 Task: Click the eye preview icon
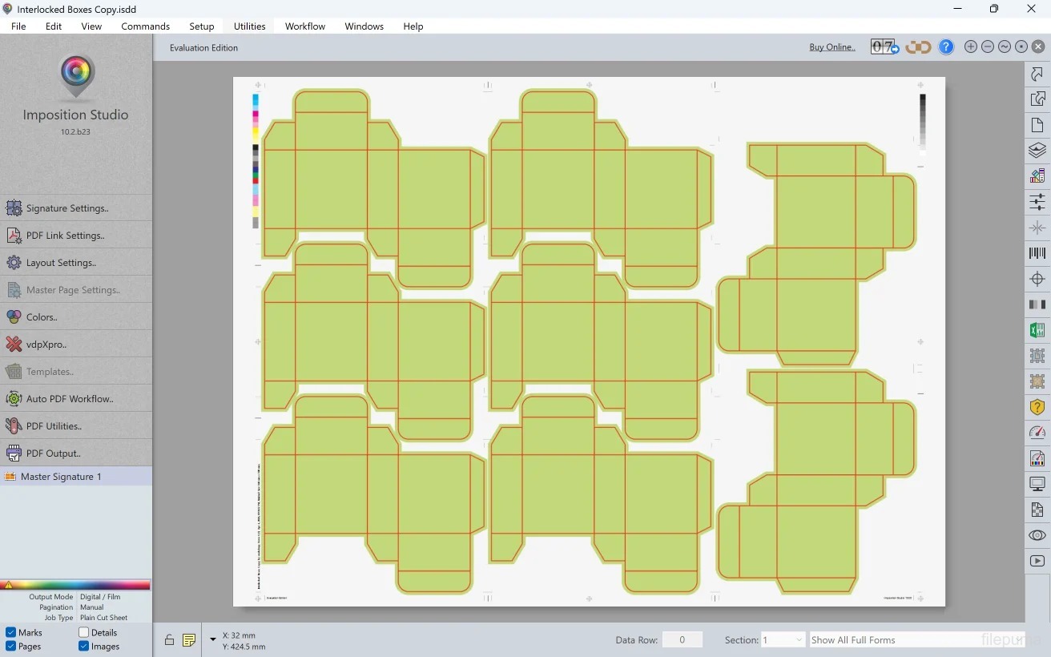coord(1037,535)
